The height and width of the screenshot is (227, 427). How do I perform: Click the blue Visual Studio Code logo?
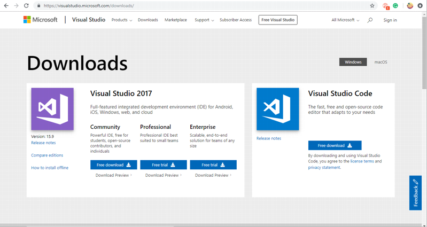click(x=277, y=109)
